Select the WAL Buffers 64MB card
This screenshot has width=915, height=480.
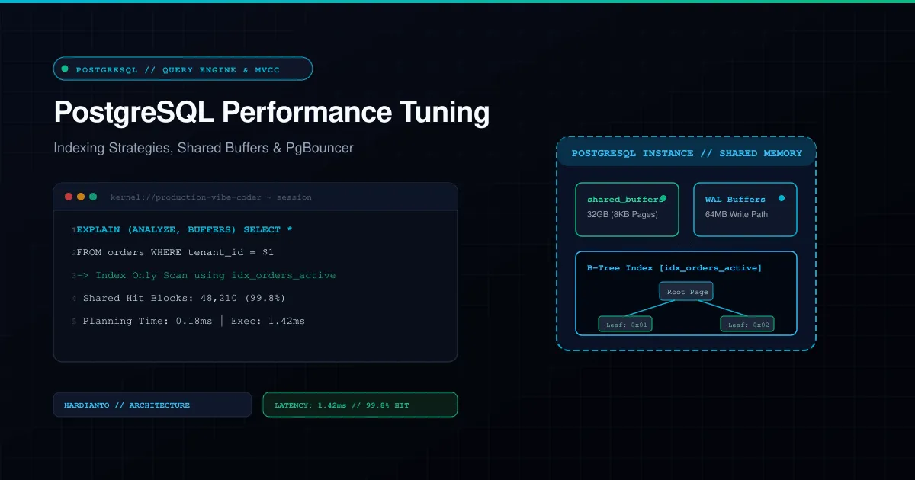point(745,209)
